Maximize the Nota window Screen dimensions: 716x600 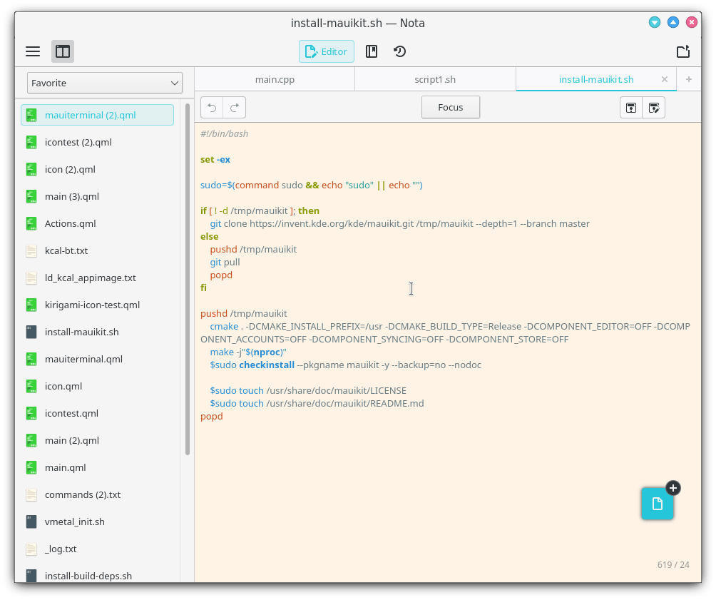[x=673, y=22]
